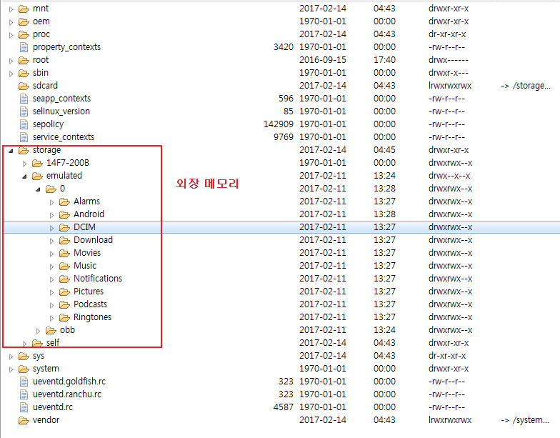Click the proc folder icon

point(24,34)
